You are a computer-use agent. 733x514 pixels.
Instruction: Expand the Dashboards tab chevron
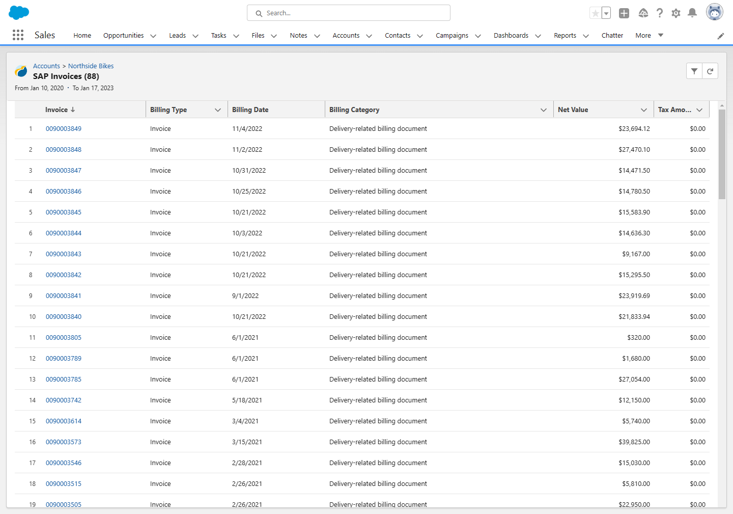click(x=538, y=36)
